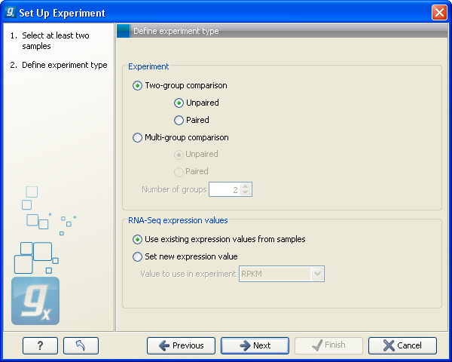Click the Finish button

pyautogui.click(x=328, y=345)
